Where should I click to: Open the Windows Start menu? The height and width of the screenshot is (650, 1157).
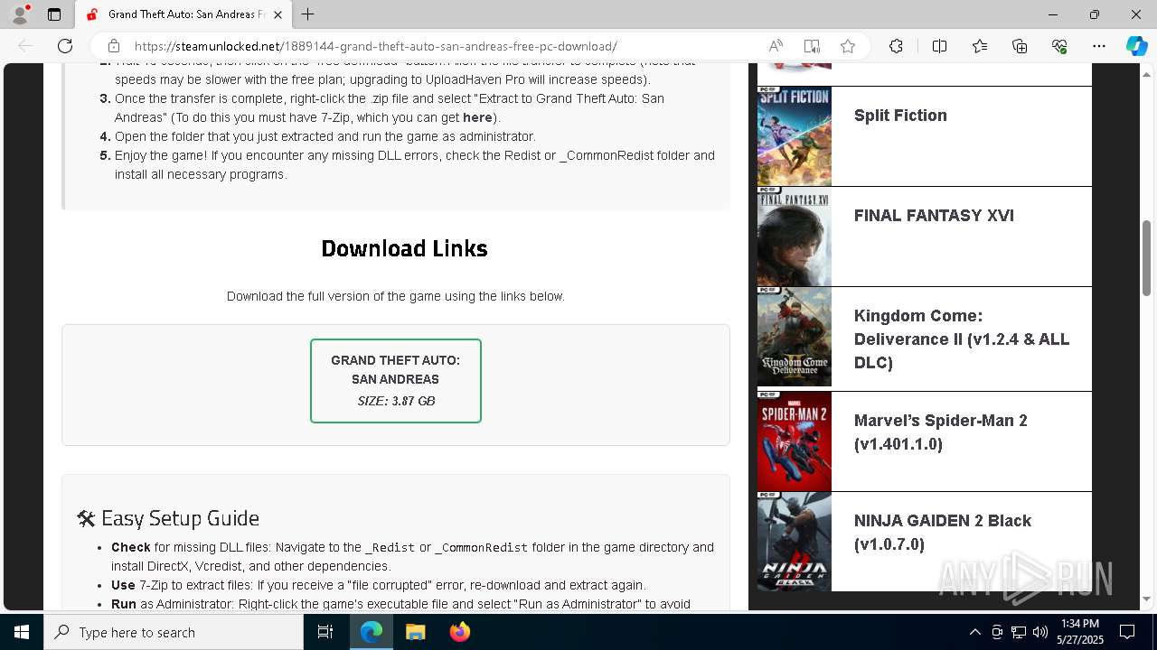click(22, 632)
